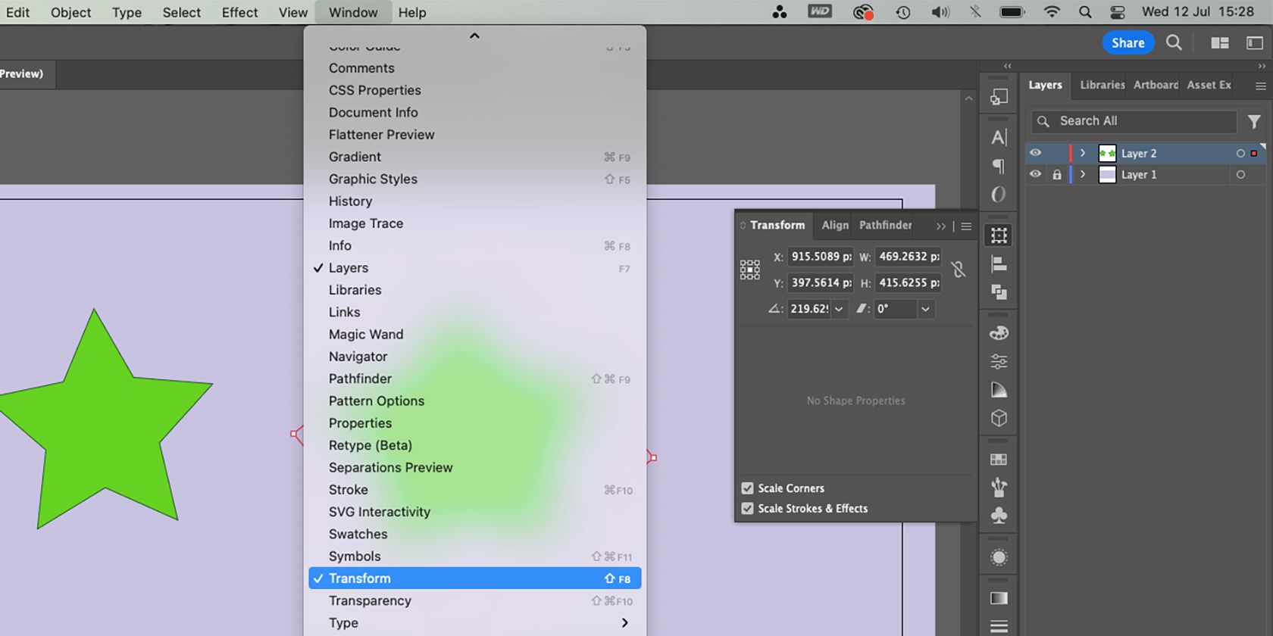Click the reference point grid in Transform panel
The width and height of the screenshot is (1273, 636).
[749, 270]
